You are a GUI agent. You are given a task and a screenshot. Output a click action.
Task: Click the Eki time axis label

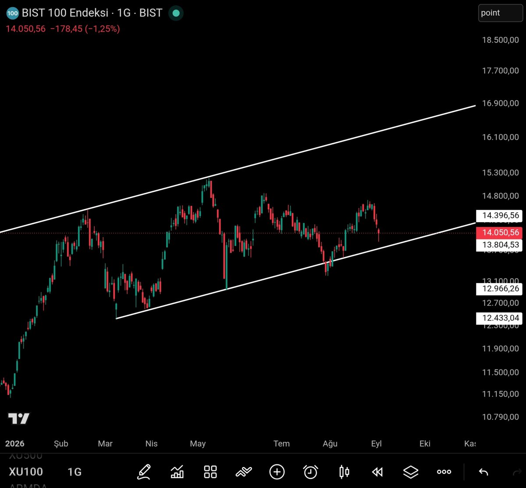(x=425, y=444)
